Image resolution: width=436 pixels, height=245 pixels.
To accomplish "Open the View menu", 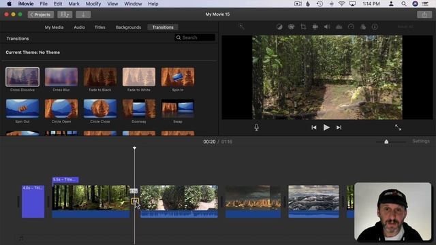I will [112, 4].
